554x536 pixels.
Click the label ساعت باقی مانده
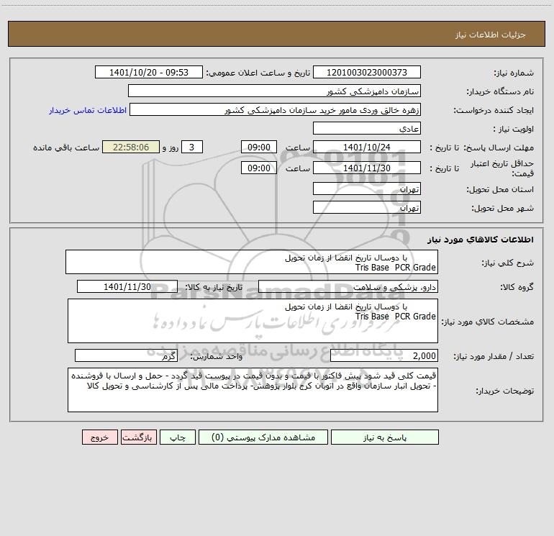[66, 147]
